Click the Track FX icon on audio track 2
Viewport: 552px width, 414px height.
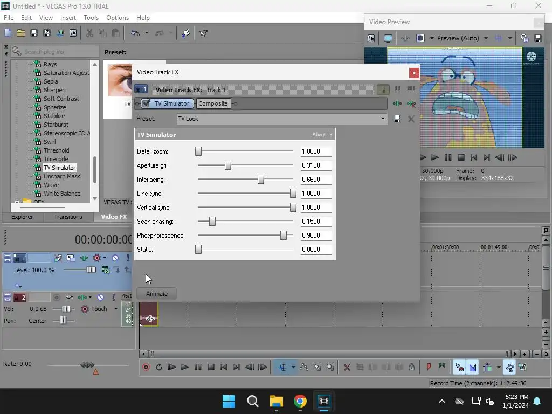click(82, 298)
